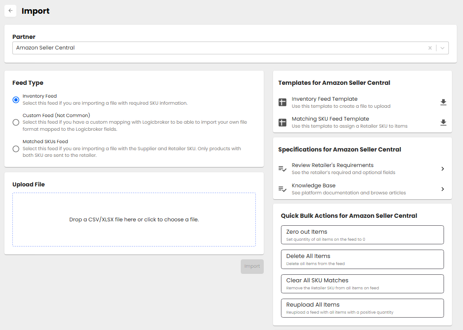Download the Matching SKU Feed Template

pyautogui.click(x=443, y=122)
